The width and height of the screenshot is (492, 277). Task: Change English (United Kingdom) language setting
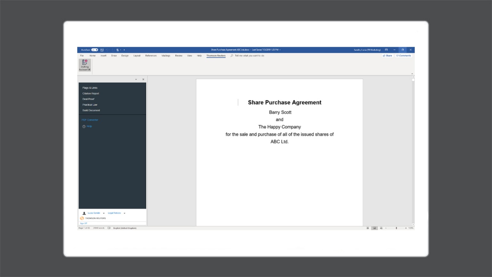pos(125,228)
